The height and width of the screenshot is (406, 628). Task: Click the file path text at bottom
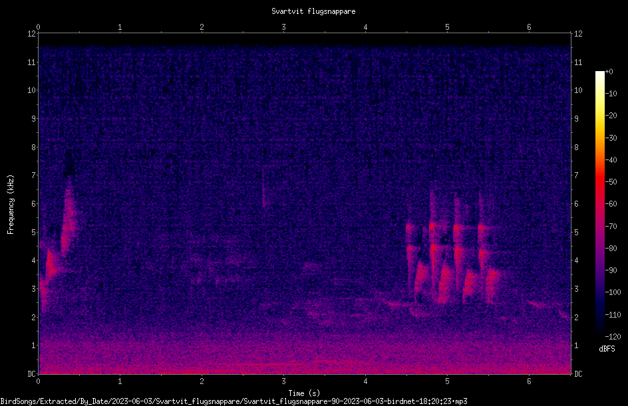(x=234, y=401)
